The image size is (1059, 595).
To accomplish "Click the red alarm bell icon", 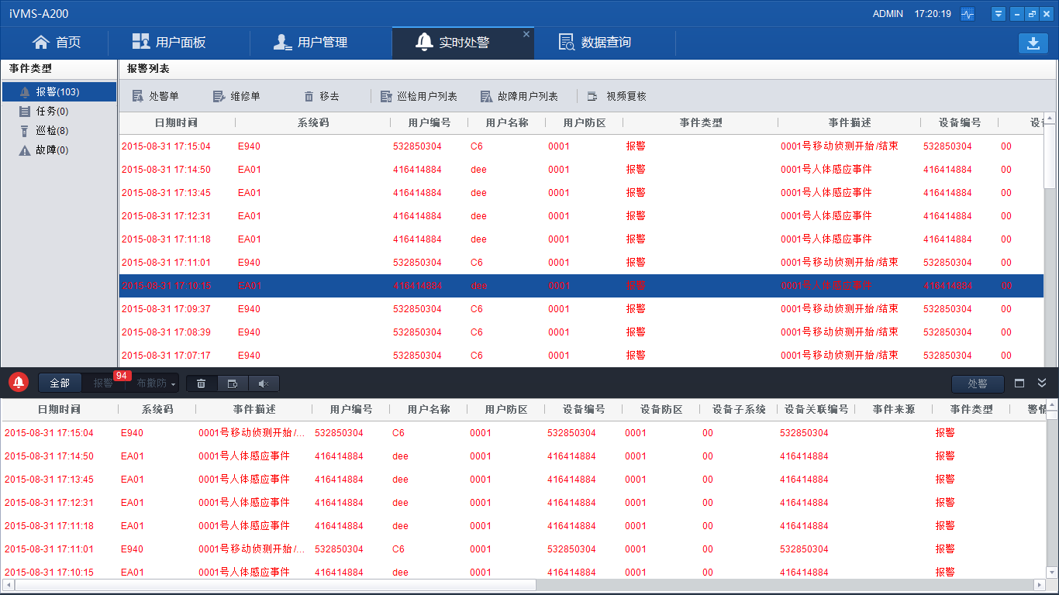I will [19, 383].
